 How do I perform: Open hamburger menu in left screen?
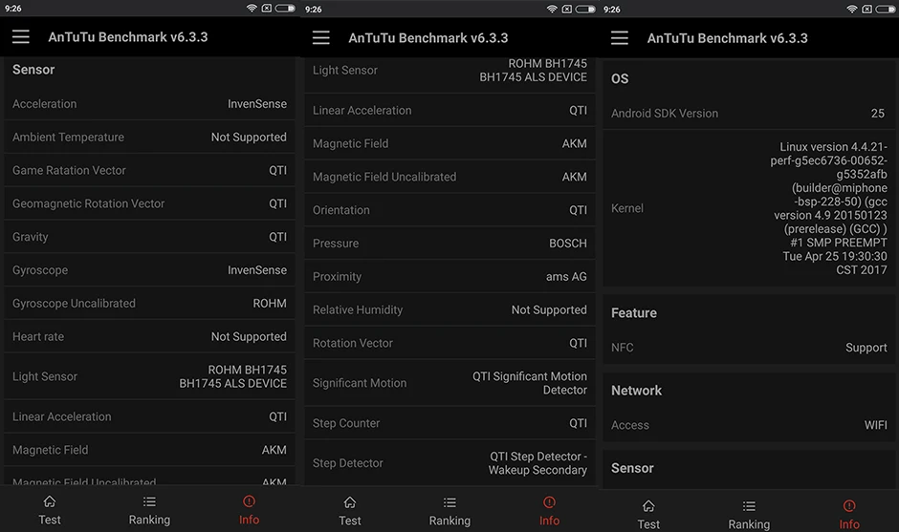21,37
